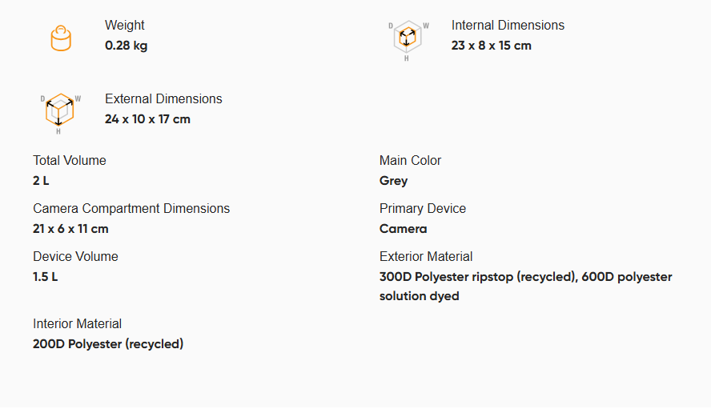Select the 21 x 6 x 11 cm value
The image size is (711, 409).
(70, 229)
